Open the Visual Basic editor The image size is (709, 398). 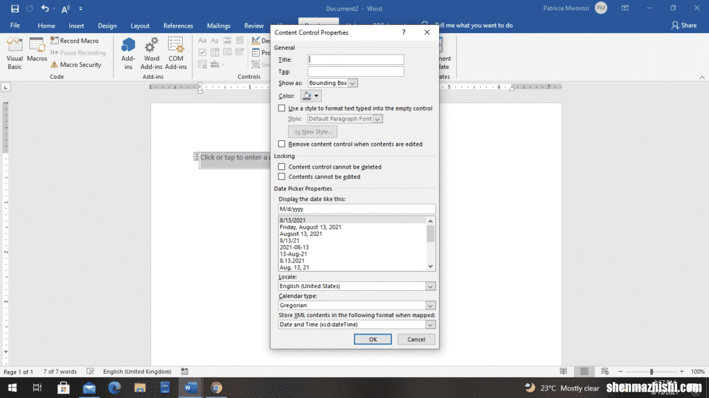(x=15, y=53)
